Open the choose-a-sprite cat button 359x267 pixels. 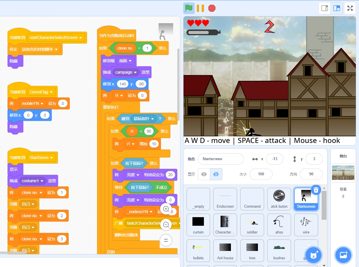tap(313, 255)
